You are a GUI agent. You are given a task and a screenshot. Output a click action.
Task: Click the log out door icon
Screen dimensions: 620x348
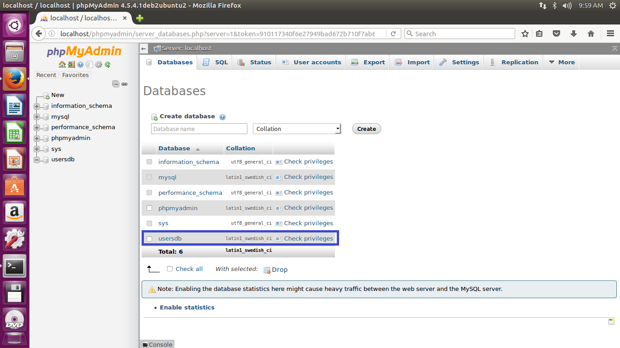(x=71, y=64)
